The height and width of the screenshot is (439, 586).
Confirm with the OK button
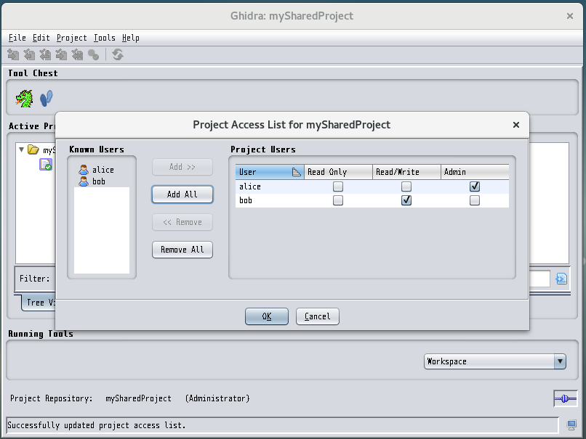coord(267,316)
